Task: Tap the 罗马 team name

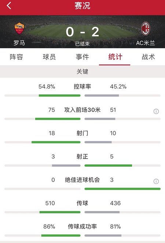Action: [19, 43]
